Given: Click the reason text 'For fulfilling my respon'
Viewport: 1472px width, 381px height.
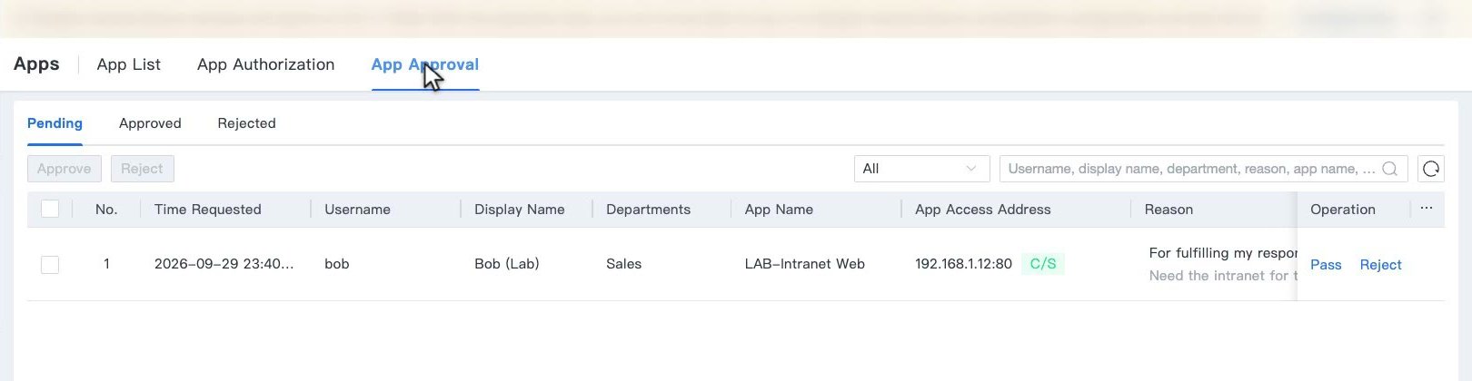Looking at the screenshot, I should pyautogui.click(x=1223, y=253).
